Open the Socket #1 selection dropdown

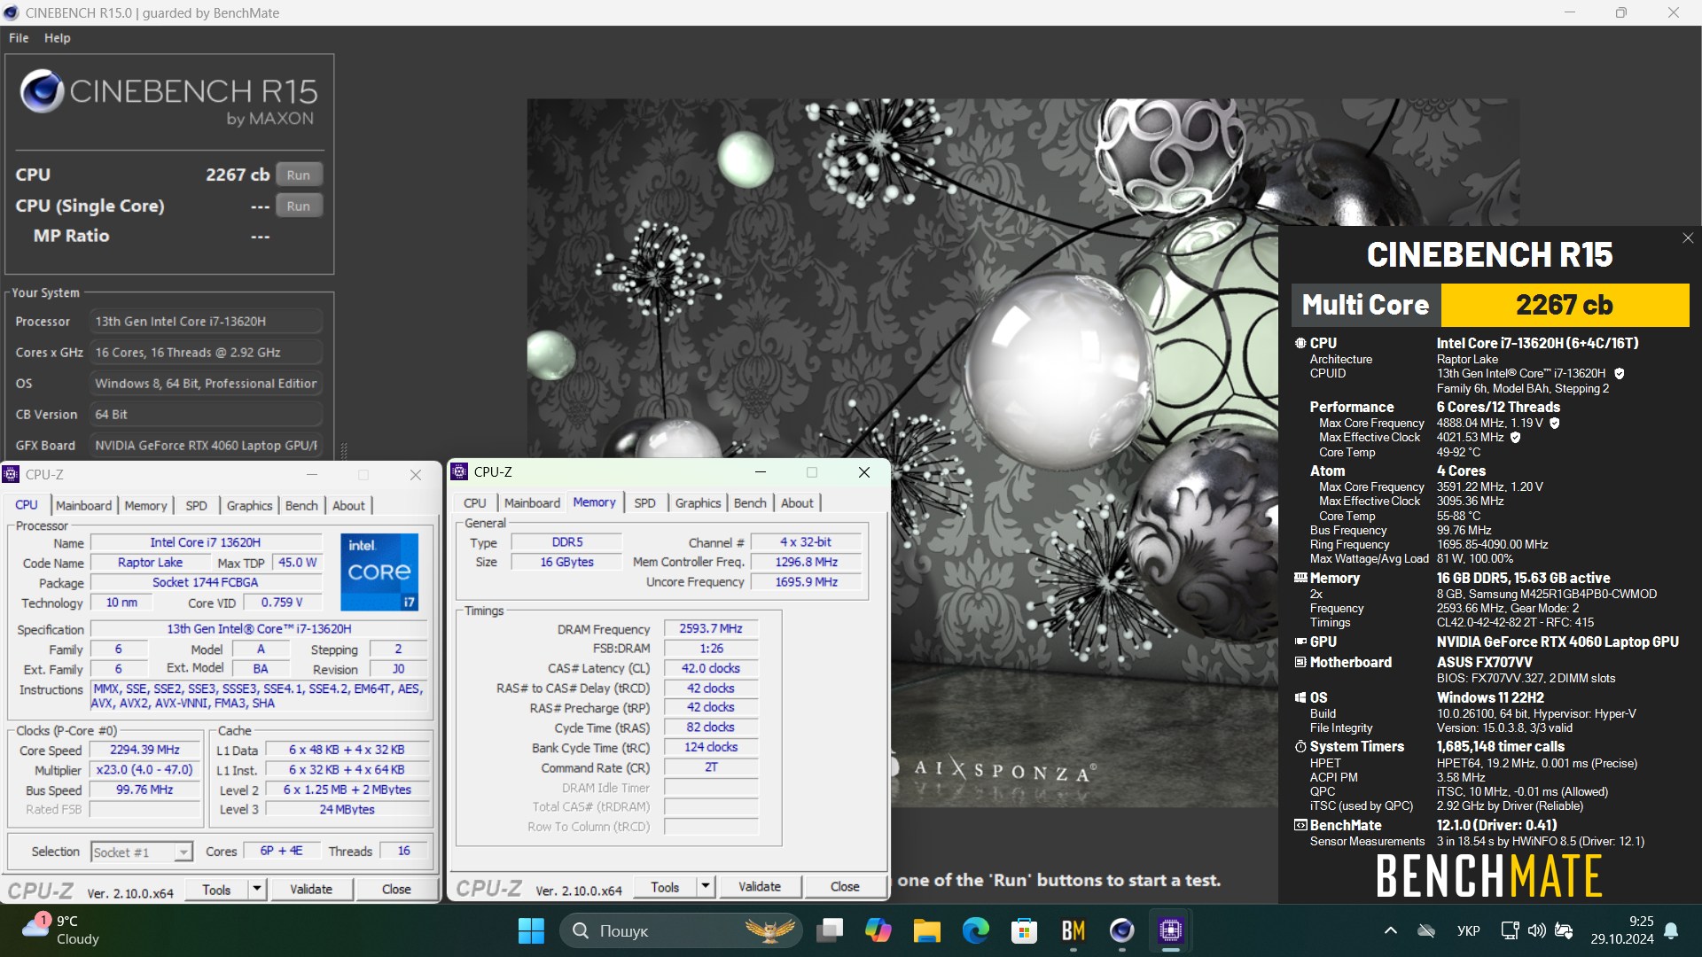pyautogui.click(x=142, y=852)
